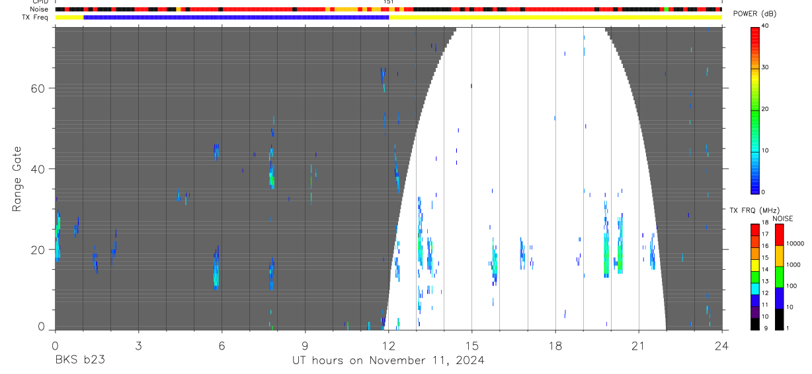
Task: Click "UT hours on November 11, 2024" title
Action: [x=388, y=360]
